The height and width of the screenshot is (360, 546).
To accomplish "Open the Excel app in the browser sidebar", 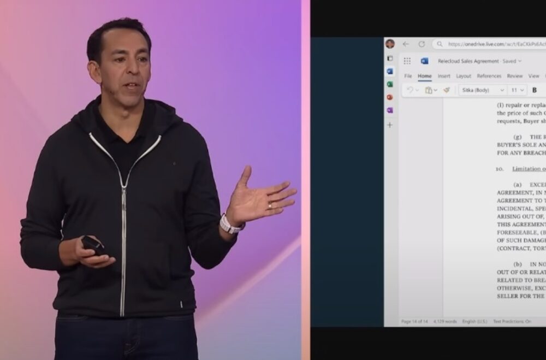I will (x=390, y=84).
